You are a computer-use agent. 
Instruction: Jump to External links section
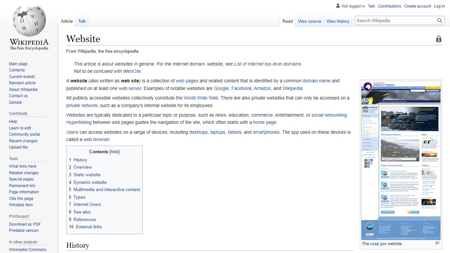[x=89, y=227]
